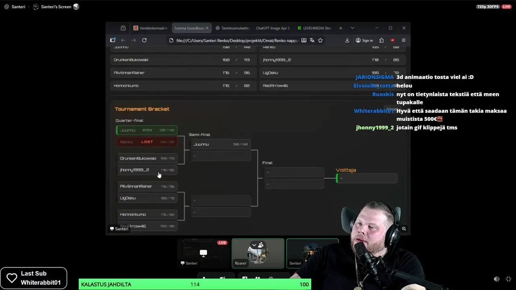Open the extensions puzzle icon

[382, 40]
